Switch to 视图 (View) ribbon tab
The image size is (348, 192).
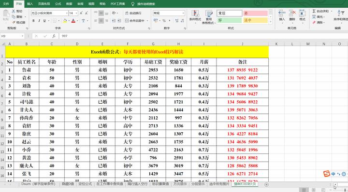(91, 4)
